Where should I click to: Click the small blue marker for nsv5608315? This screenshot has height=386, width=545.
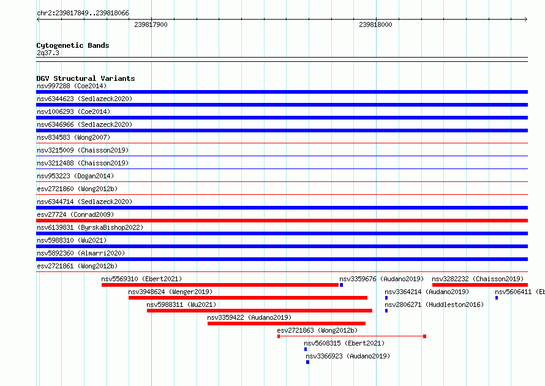[306, 349]
